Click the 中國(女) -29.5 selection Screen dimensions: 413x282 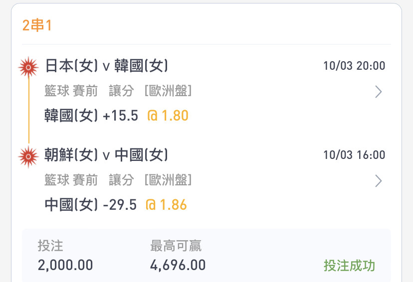(91, 205)
